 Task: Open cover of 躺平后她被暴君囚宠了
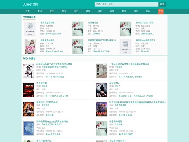125,47
